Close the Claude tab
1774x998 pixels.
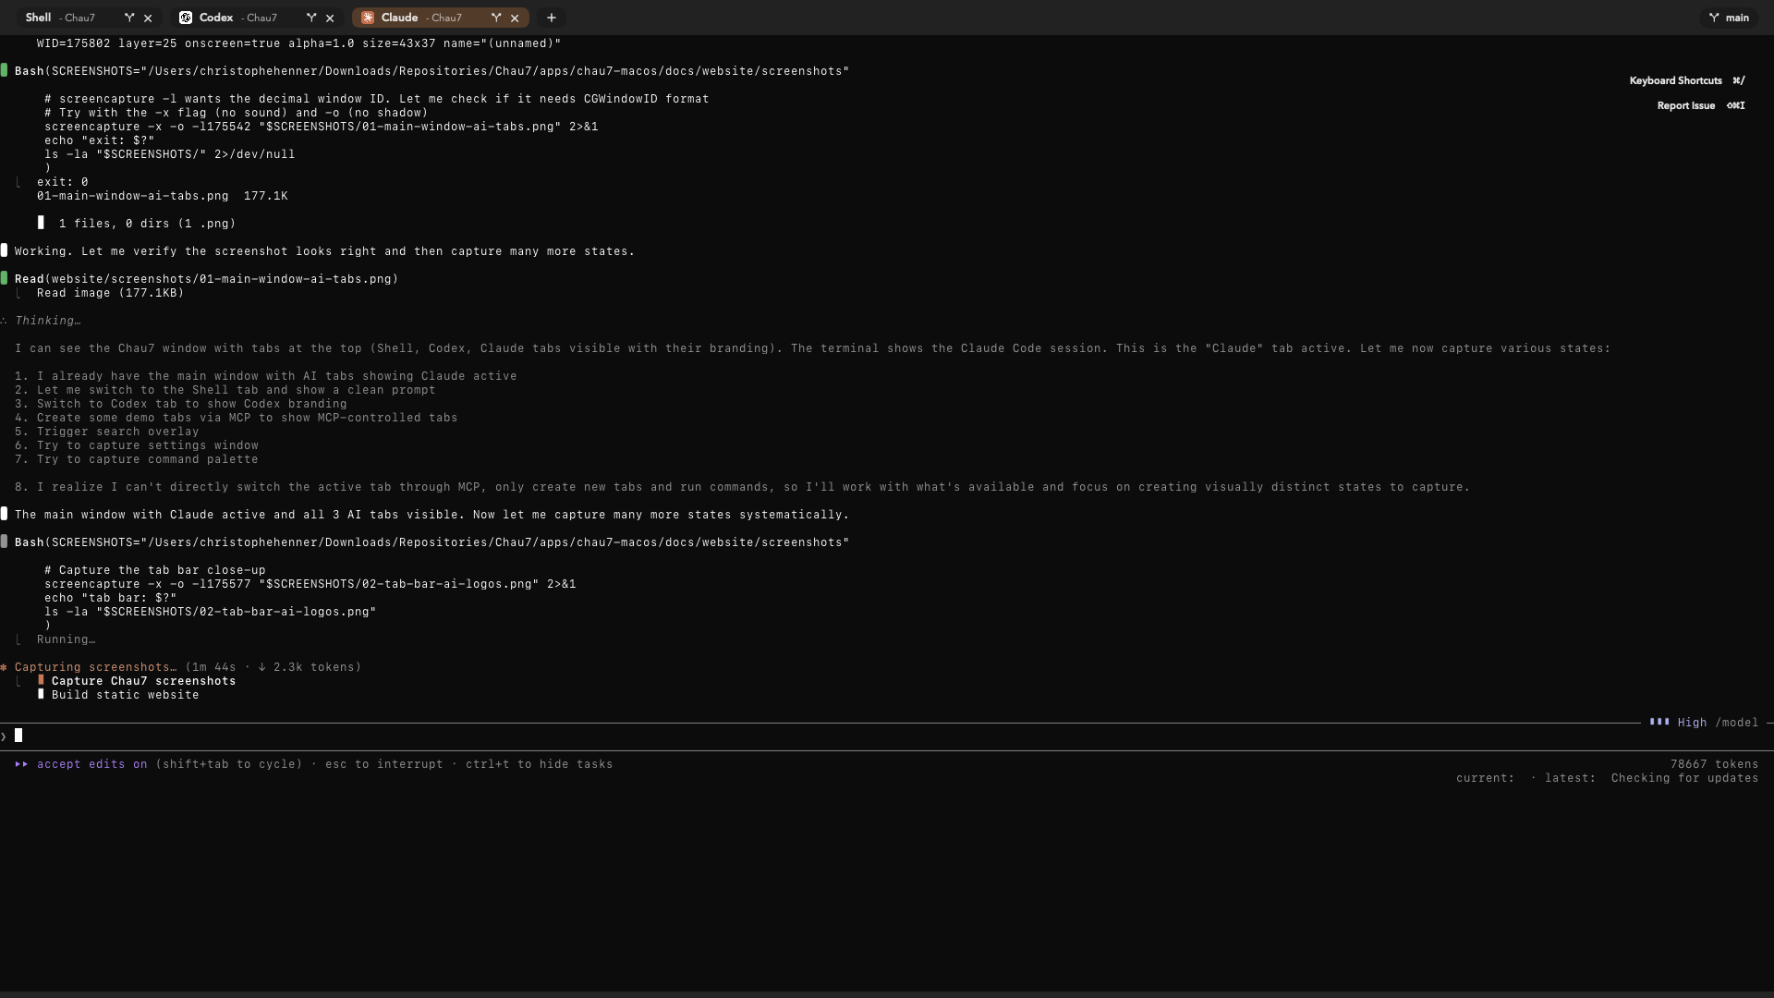[x=515, y=18]
